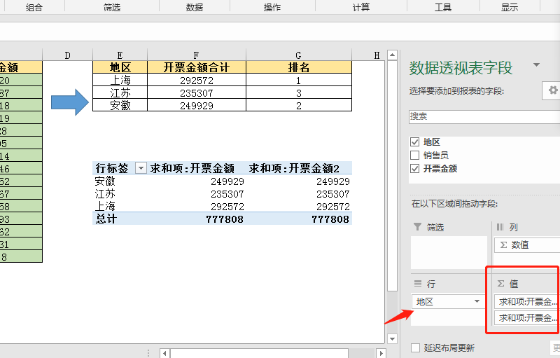Click the 行 area rows icon
This screenshot has height=358, width=560.
(417, 283)
